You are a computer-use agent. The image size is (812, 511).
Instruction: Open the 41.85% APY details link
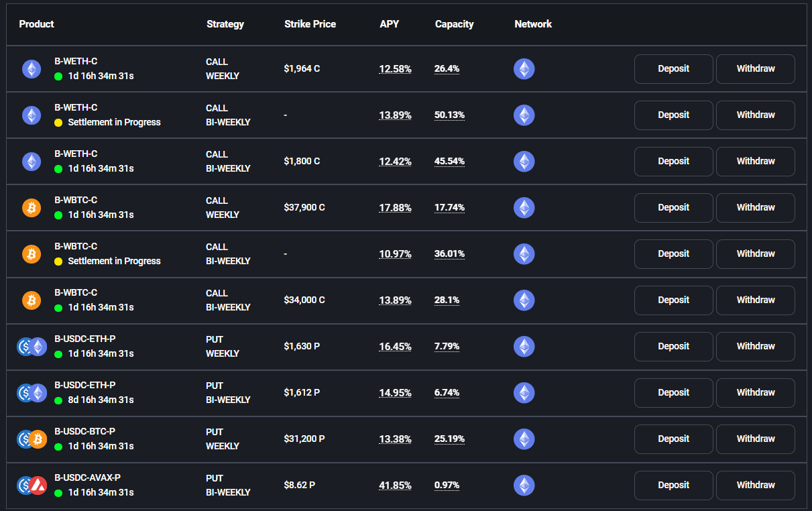(396, 486)
